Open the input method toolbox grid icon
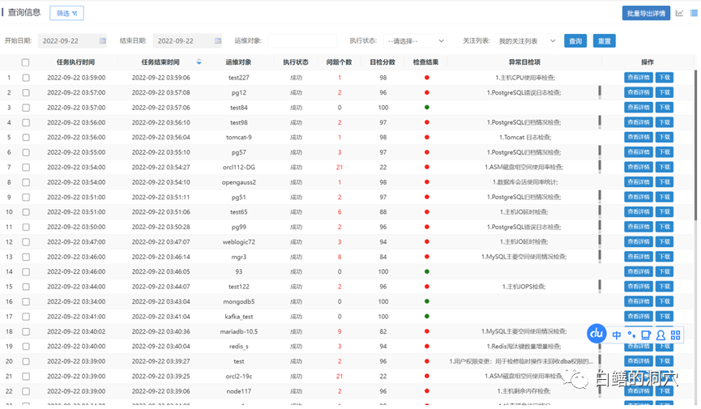Viewport: 701px width, 409px height. [x=675, y=334]
